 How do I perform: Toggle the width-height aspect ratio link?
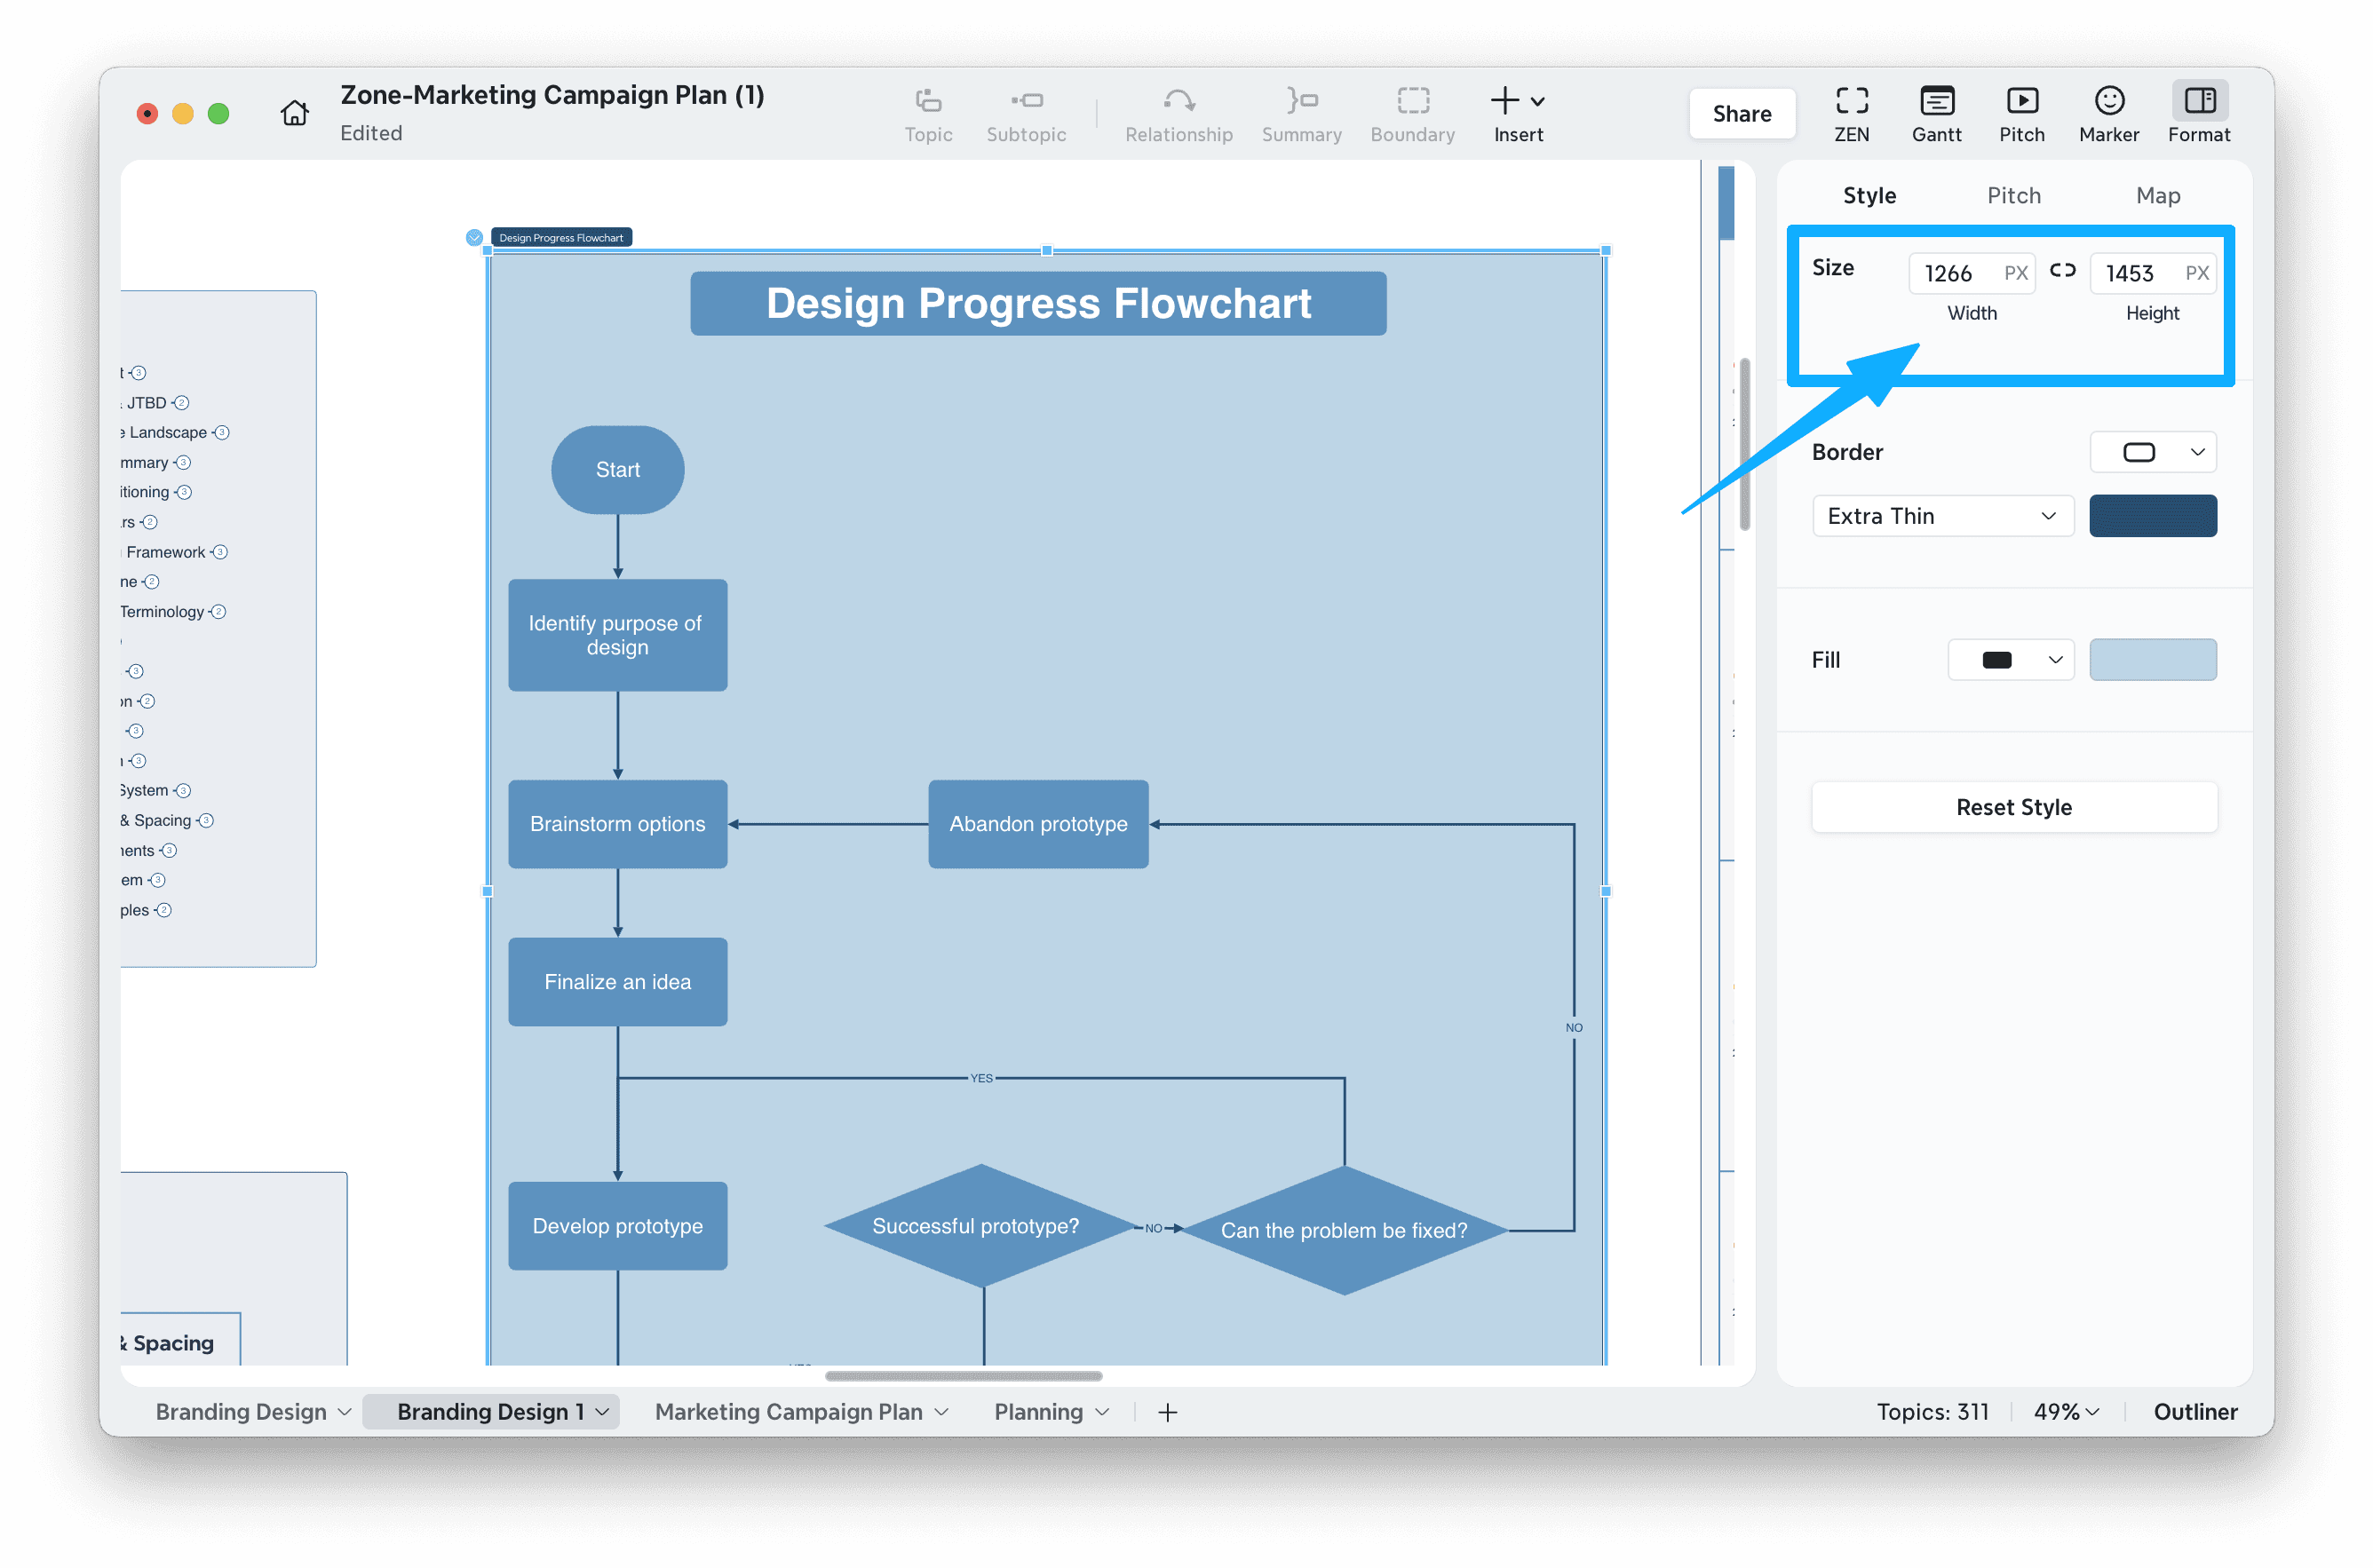(x=2062, y=271)
